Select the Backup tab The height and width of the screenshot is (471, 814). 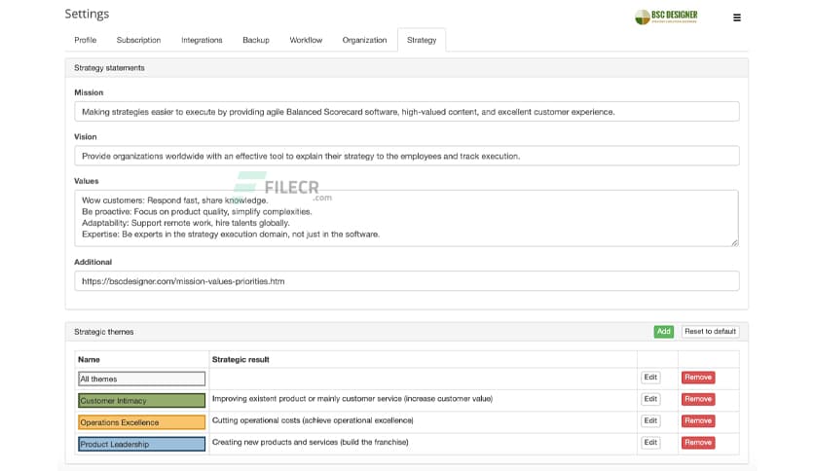click(x=256, y=40)
